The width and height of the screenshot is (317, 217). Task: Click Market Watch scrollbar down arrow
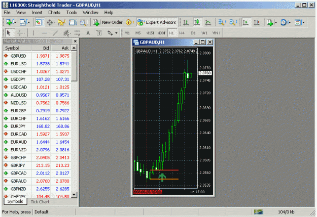(x=74, y=195)
